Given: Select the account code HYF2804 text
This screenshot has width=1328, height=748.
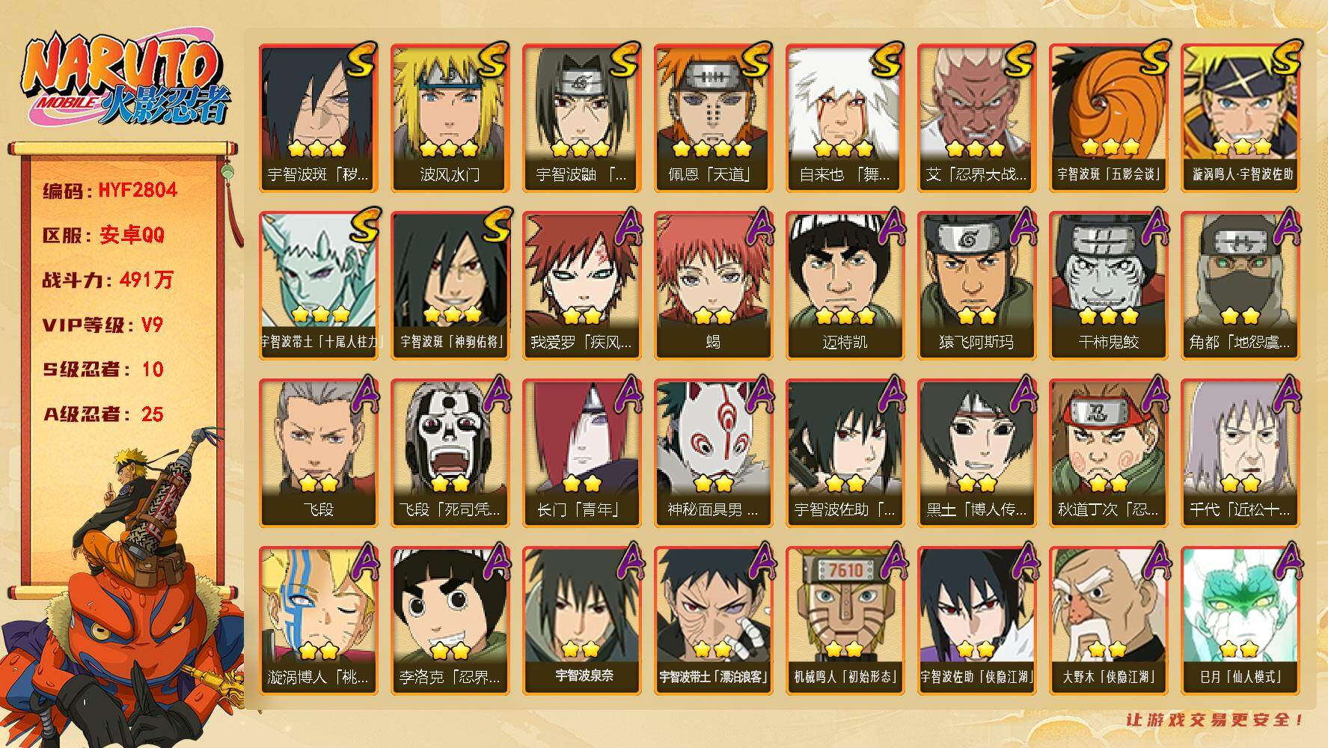Looking at the screenshot, I should [138, 190].
